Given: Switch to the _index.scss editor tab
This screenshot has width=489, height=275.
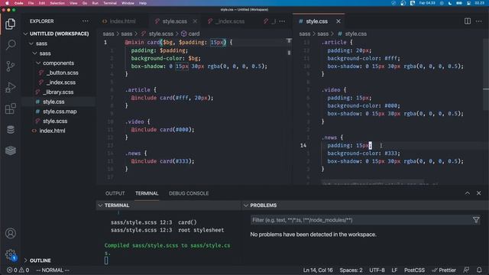Looking at the screenshot, I should coord(231,21).
